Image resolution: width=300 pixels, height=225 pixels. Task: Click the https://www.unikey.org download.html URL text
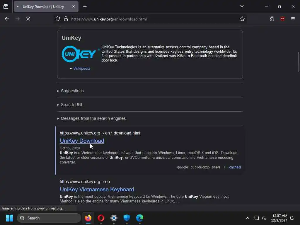[100, 133]
